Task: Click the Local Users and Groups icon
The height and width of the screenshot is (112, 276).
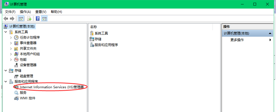Action: [16, 54]
